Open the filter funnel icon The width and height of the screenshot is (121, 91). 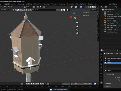coord(68,10)
